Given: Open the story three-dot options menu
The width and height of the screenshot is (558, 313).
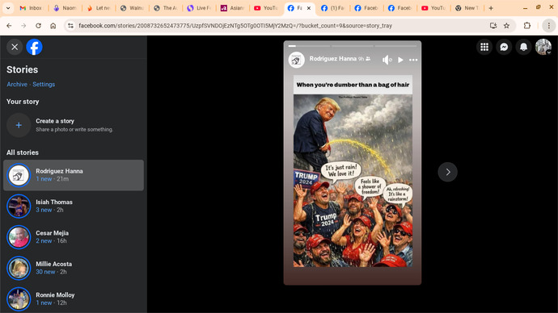Looking at the screenshot, I should pyautogui.click(x=413, y=60).
